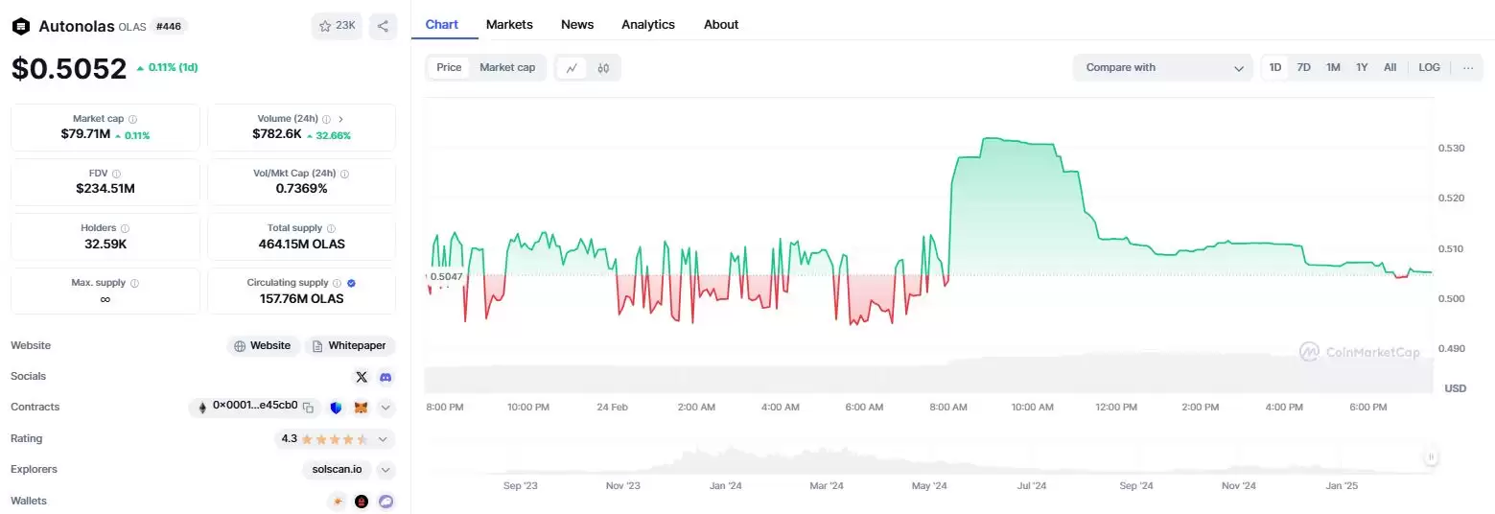Open the Discord social link

(x=385, y=377)
